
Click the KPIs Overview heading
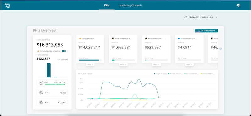pos(45,30)
